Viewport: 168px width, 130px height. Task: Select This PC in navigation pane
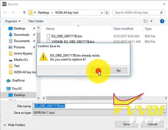(17, 89)
